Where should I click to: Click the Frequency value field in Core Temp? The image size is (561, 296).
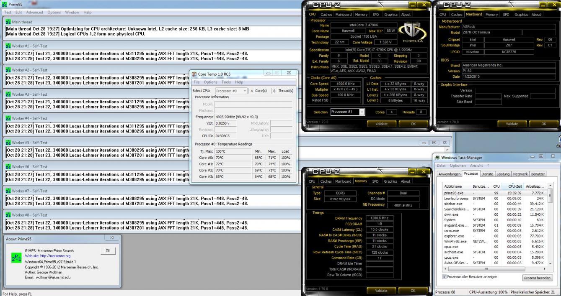[x=253, y=117]
